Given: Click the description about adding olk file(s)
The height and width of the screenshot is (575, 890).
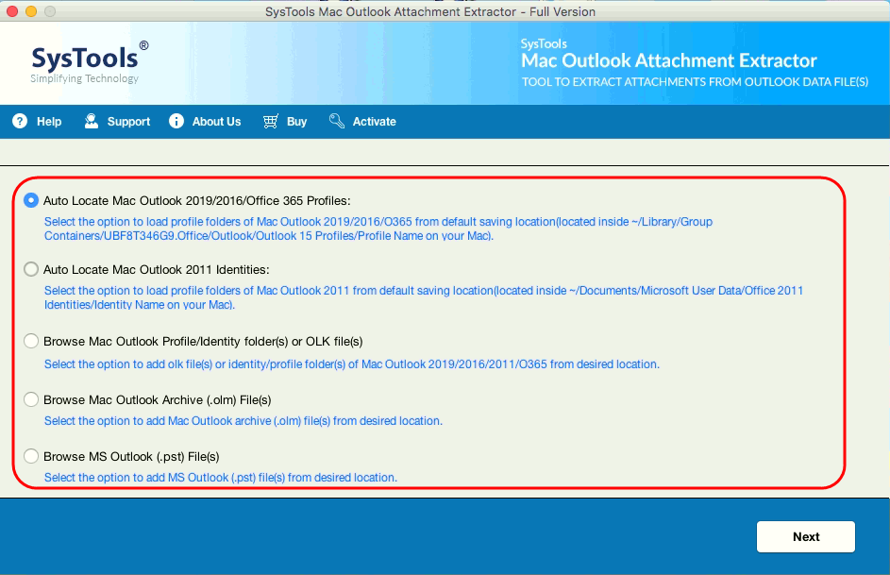Looking at the screenshot, I should 352,364.
